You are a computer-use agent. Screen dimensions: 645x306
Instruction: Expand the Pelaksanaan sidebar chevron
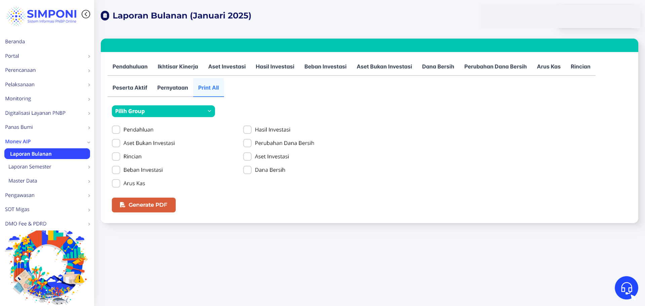coord(89,85)
